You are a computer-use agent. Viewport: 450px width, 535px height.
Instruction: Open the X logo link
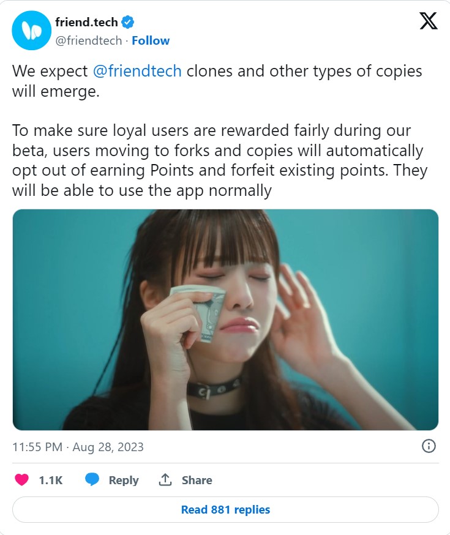pyautogui.click(x=428, y=21)
